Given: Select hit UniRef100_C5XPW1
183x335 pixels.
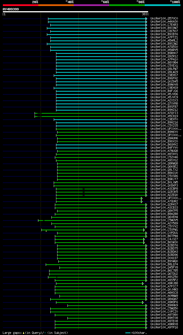Looking at the screenshot, I should [x=164, y=230].
